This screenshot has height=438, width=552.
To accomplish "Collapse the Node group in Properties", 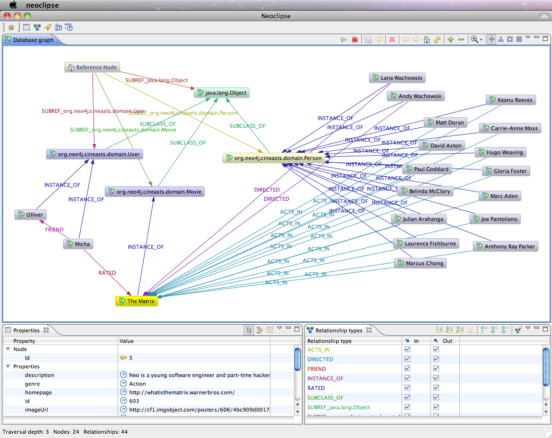I will pos(8,350).
